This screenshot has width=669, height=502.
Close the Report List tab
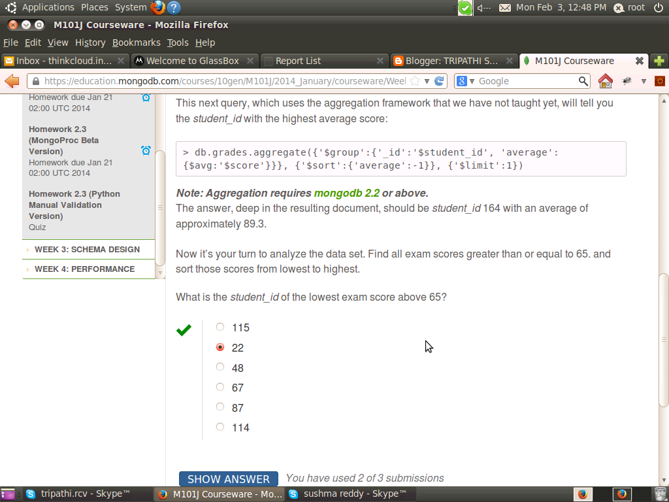click(x=380, y=61)
